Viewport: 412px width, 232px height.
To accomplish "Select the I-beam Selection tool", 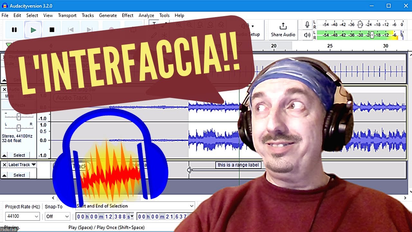I will point(154,24).
